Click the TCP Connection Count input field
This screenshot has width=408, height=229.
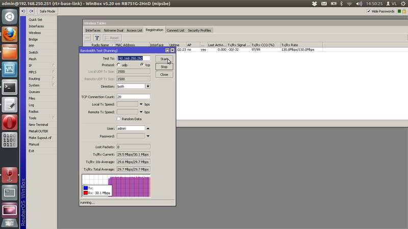133,97
